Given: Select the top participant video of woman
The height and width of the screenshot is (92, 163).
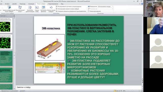Looking at the screenshot, I should [x=153, y=8].
